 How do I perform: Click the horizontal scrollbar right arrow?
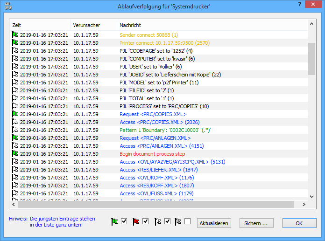point(304,204)
